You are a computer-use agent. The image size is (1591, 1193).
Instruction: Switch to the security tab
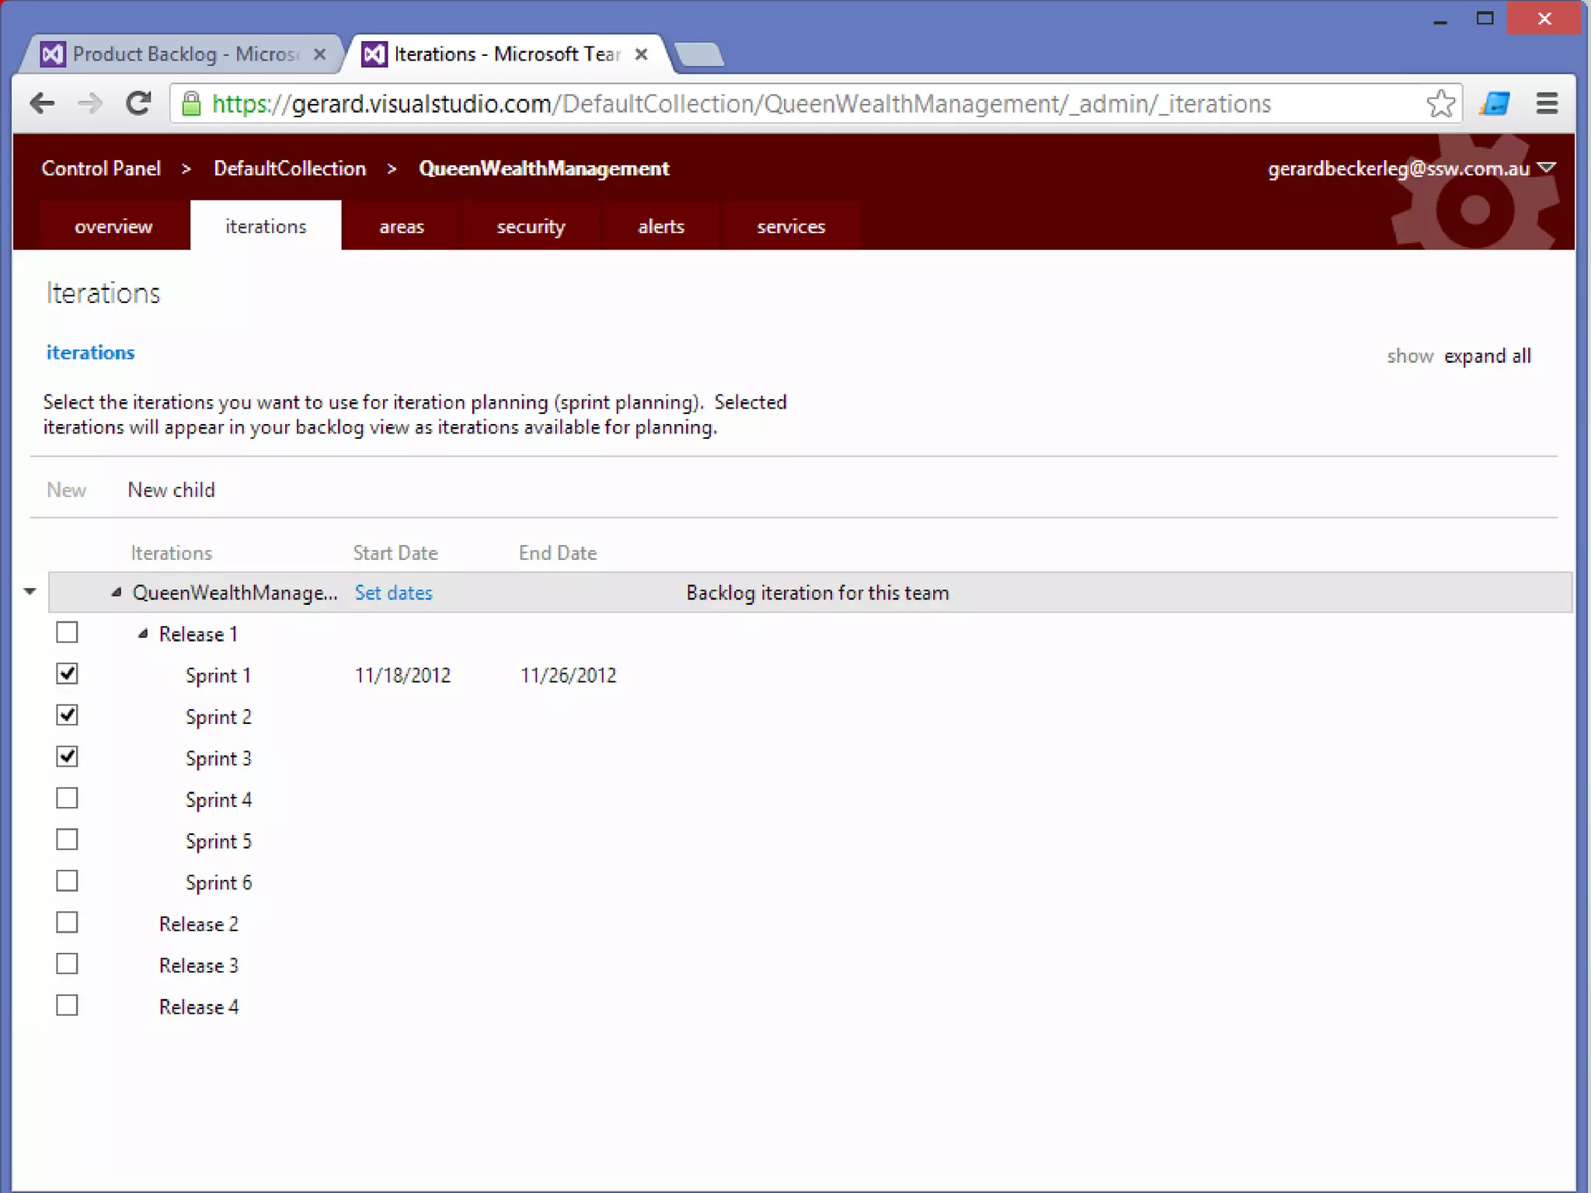point(531,226)
